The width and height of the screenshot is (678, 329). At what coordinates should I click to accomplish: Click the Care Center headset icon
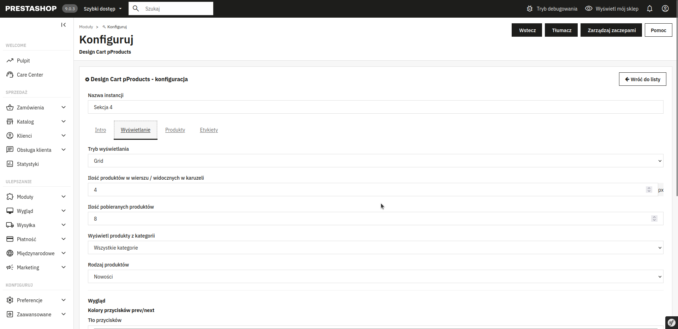[x=10, y=74]
